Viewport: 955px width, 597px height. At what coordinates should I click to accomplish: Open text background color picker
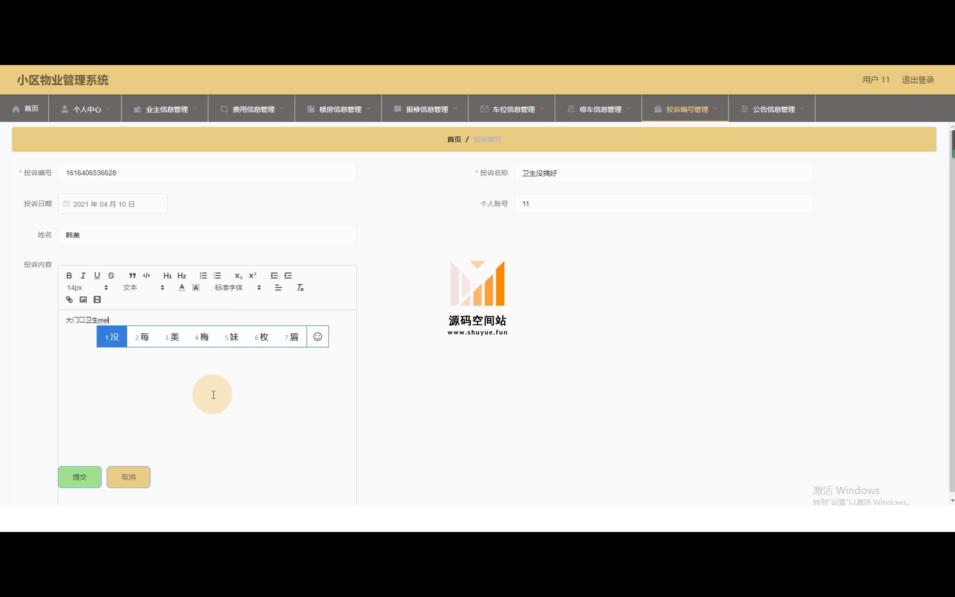[196, 288]
